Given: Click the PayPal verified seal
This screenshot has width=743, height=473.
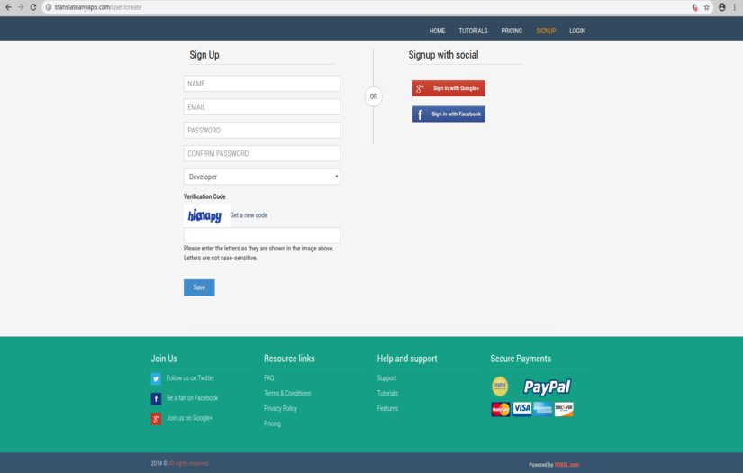Looking at the screenshot, I should (500, 387).
